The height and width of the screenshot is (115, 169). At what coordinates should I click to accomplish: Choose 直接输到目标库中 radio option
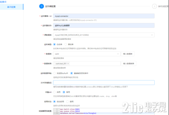[71, 73]
